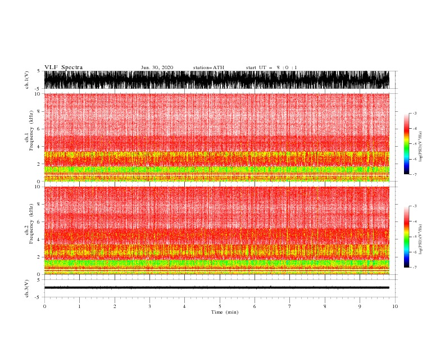Click the "Time (min)" axis label
The image size is (445, 344).
225,312
